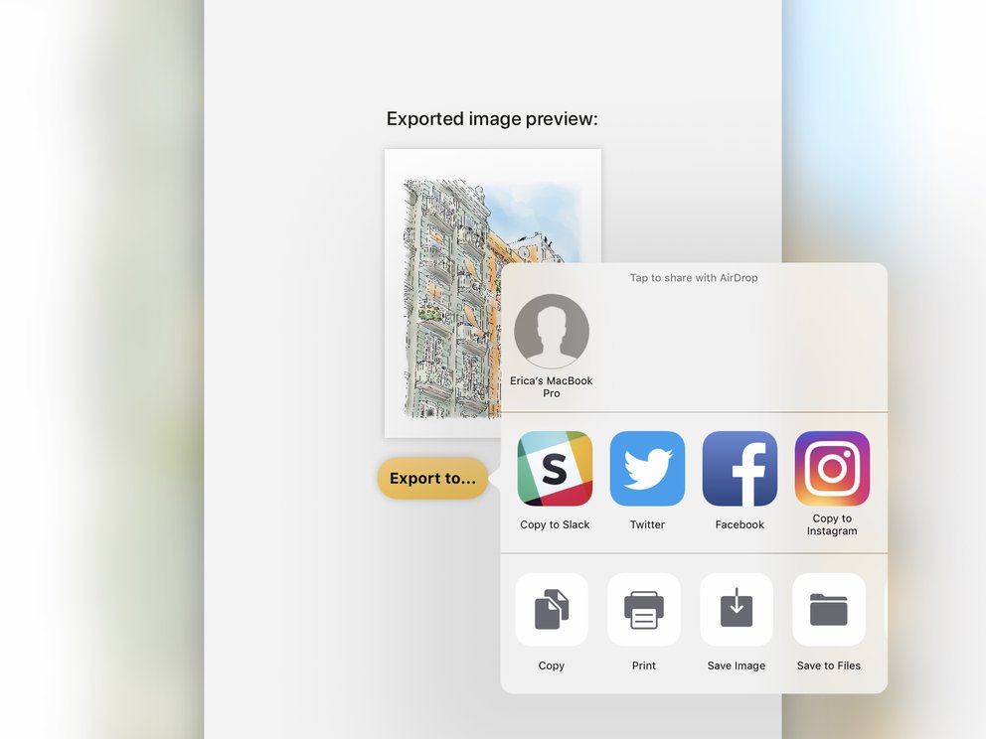Tap the Erica's MacBook Pro label

pyautogui.click(x=552, y=386)
